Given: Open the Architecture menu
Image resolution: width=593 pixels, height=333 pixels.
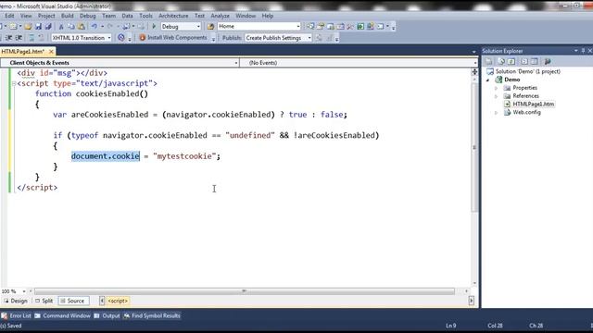Looking at the screenshot, I should coord(173,16).
